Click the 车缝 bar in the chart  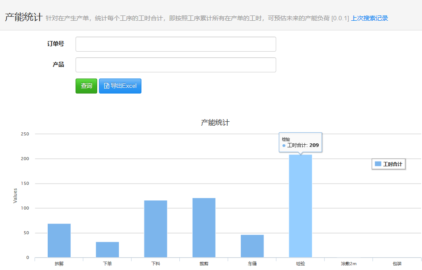252,246
